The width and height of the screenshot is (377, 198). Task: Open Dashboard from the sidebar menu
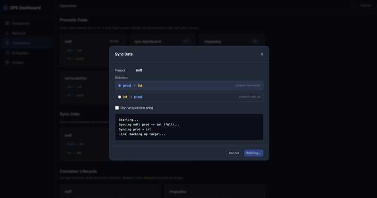coord(26,24)
